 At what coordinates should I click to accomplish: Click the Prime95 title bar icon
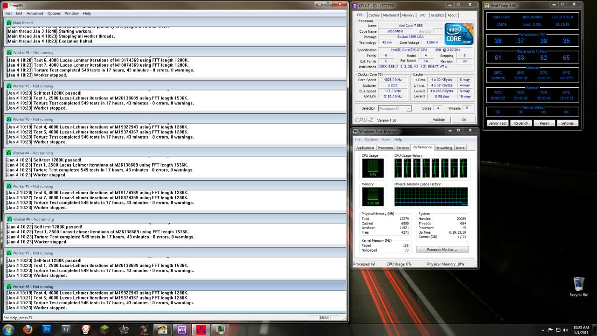pyautogui.click(x=6, y=5)
